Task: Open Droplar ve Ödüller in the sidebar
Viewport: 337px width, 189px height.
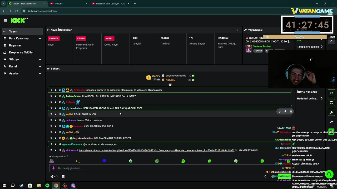Action: [x=22, y=52]
